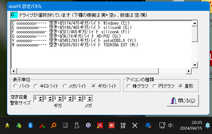Click the taskbar clock 20:35 date

(191, 125)
